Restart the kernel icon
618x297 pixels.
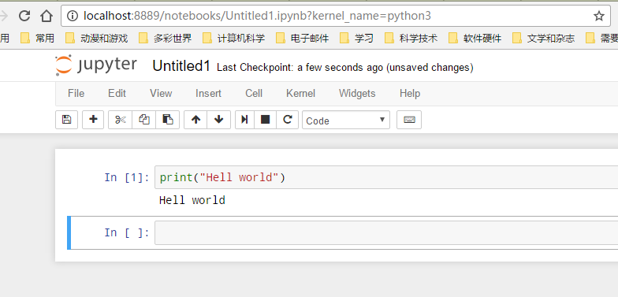coord(287,120)
